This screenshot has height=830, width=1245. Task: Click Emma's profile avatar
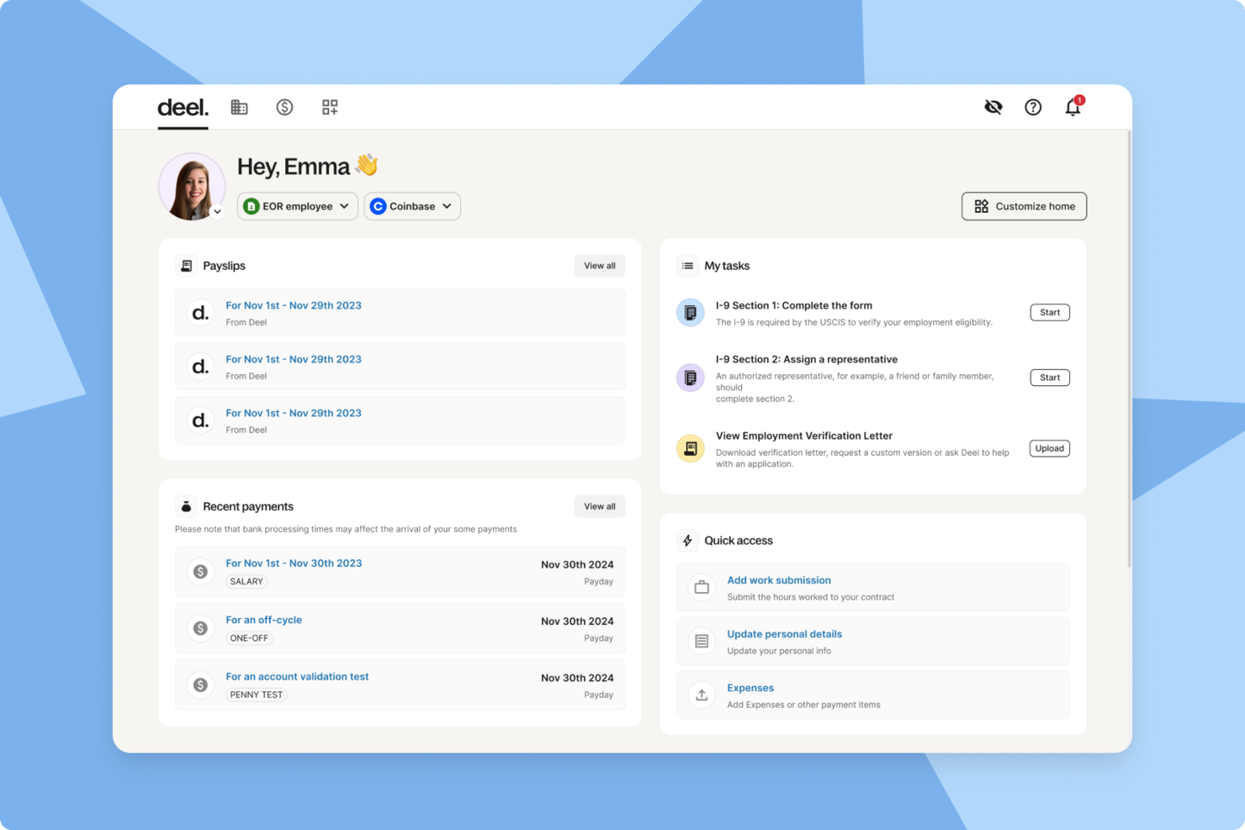tap(192, 186)
